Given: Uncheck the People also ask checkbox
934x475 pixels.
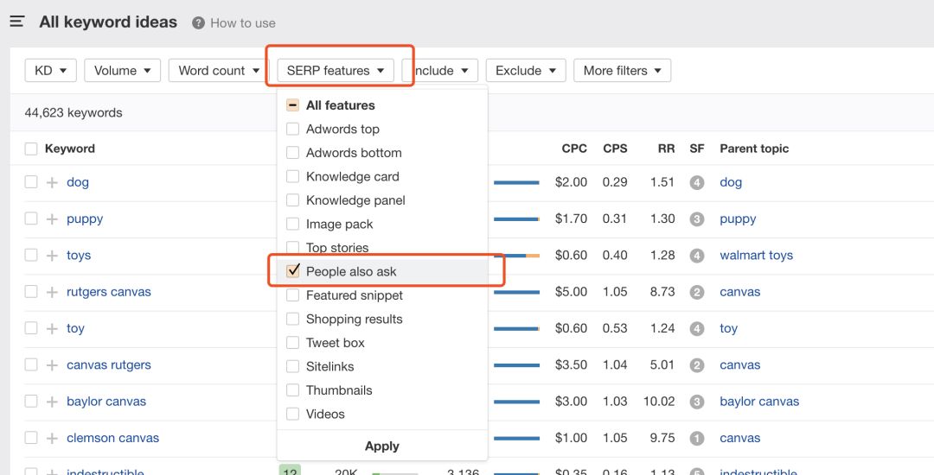Looking at the screenshot, I should click(x=293, y=271).
